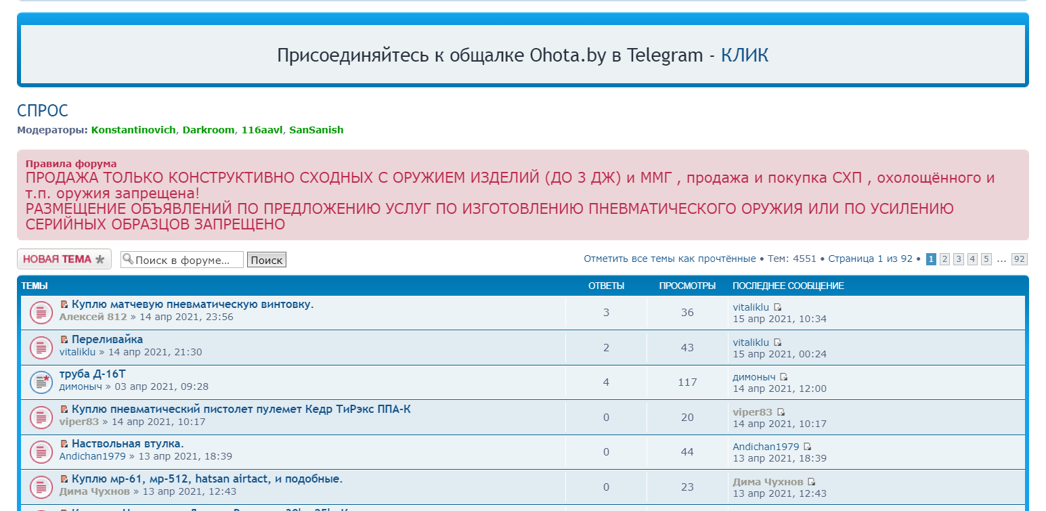Click reply count 3 for матчевую винтовку

[606, 313]
